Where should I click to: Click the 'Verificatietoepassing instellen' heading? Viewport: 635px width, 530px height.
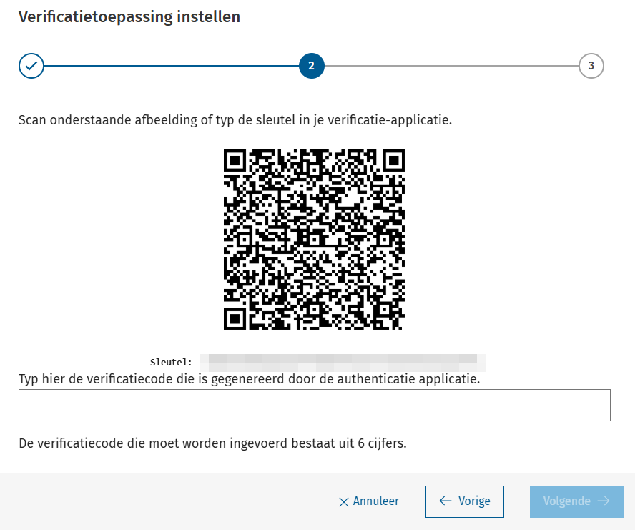[x=129, y=17]
